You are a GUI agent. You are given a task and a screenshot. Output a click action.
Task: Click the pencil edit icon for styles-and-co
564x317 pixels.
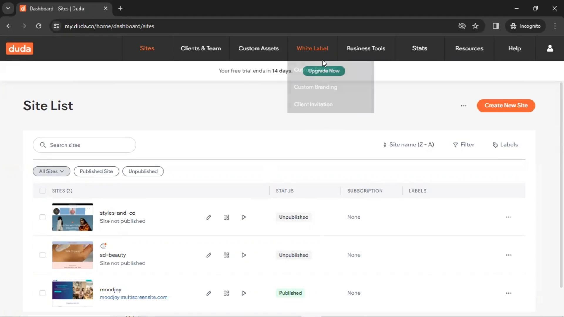209,217
